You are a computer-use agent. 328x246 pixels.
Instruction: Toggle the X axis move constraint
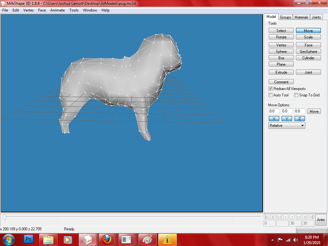pos(274,119)
